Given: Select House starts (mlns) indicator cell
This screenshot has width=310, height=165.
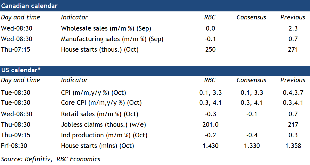Looking at the screenshot, I should [97, 146].
